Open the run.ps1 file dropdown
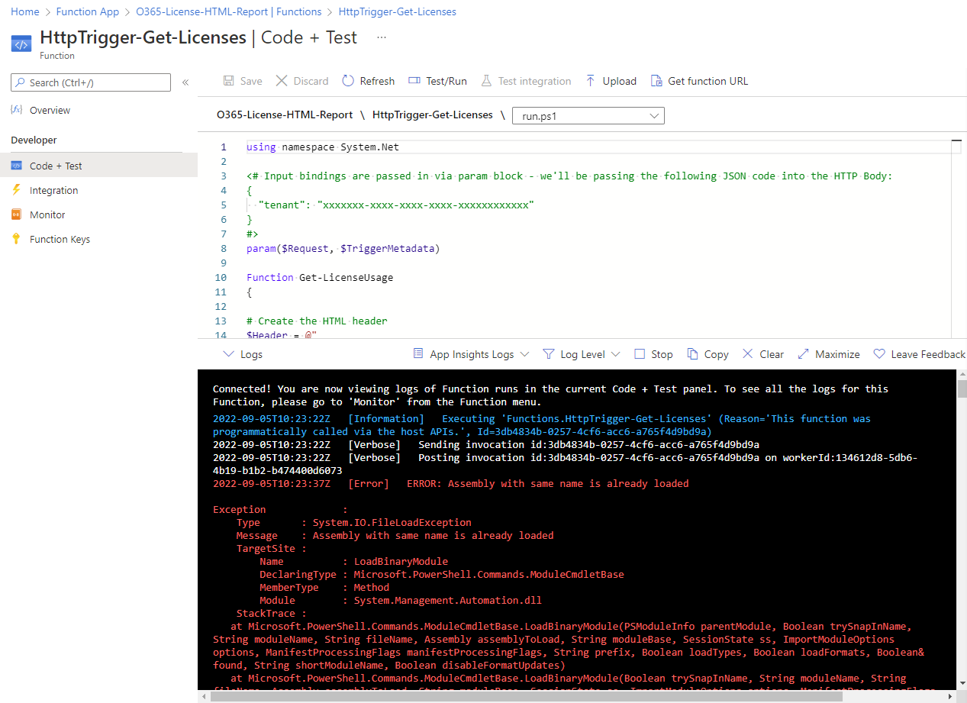 pyautogui.click(x=588, y=116)
